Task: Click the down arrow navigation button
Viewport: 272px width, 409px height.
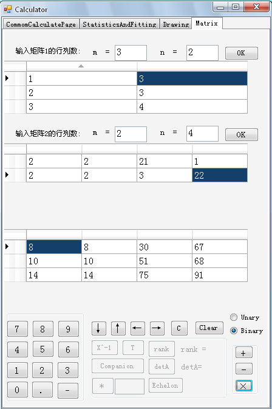Action: 99,328
